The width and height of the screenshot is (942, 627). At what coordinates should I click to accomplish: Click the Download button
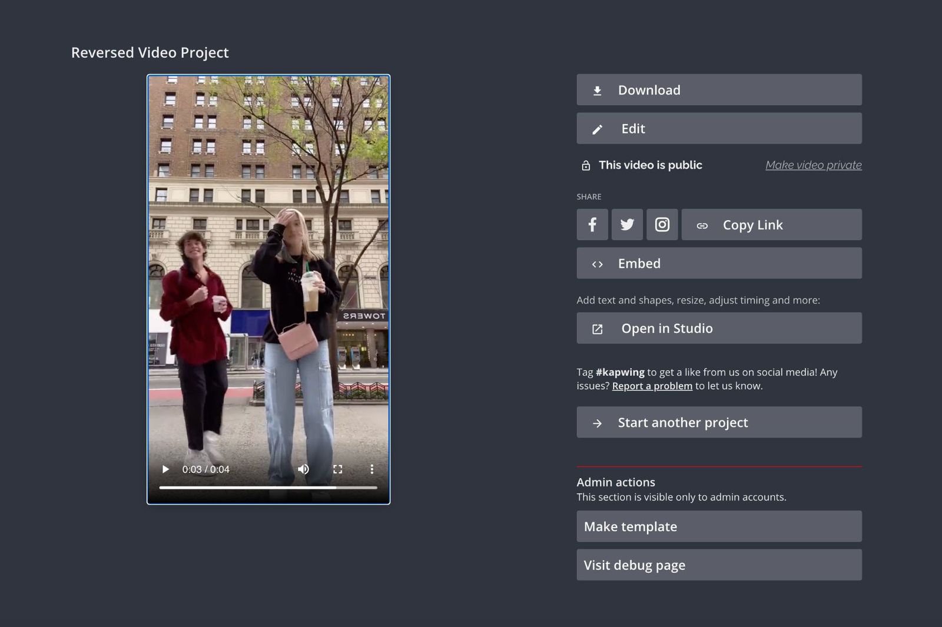pyautogui.click(x=719, y=90)
